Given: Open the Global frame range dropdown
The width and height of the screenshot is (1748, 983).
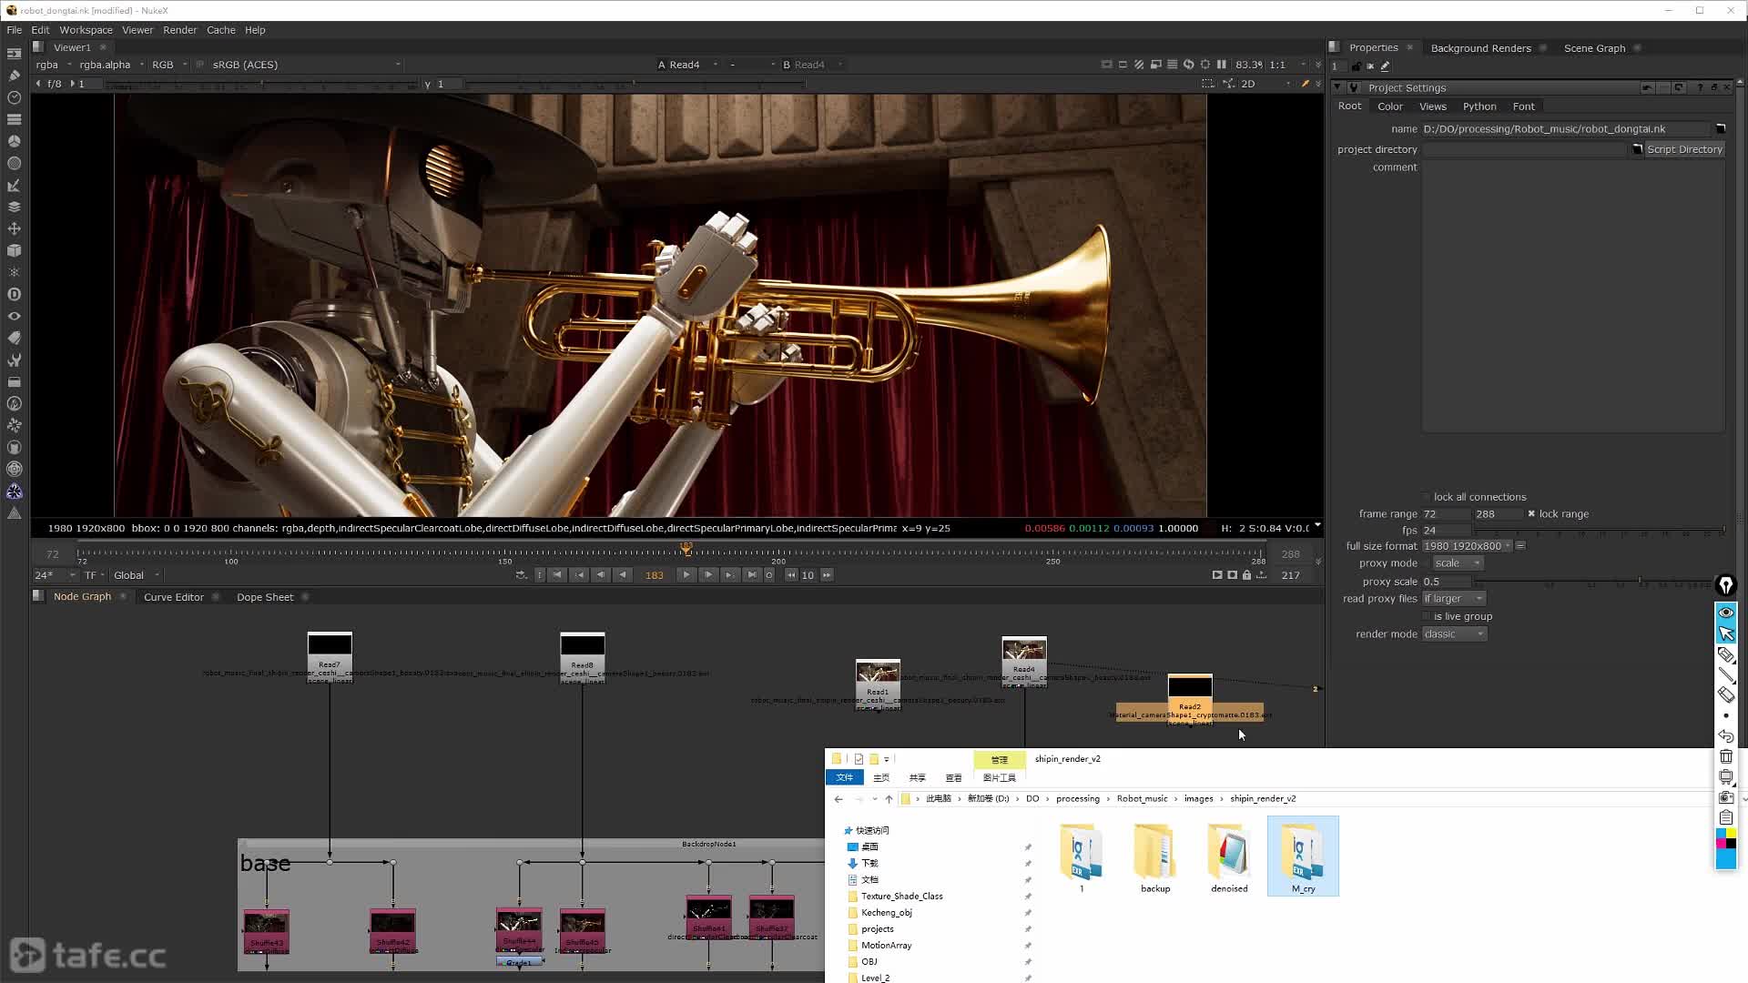Looking at the screenshot, I should [x=137, y=575].
